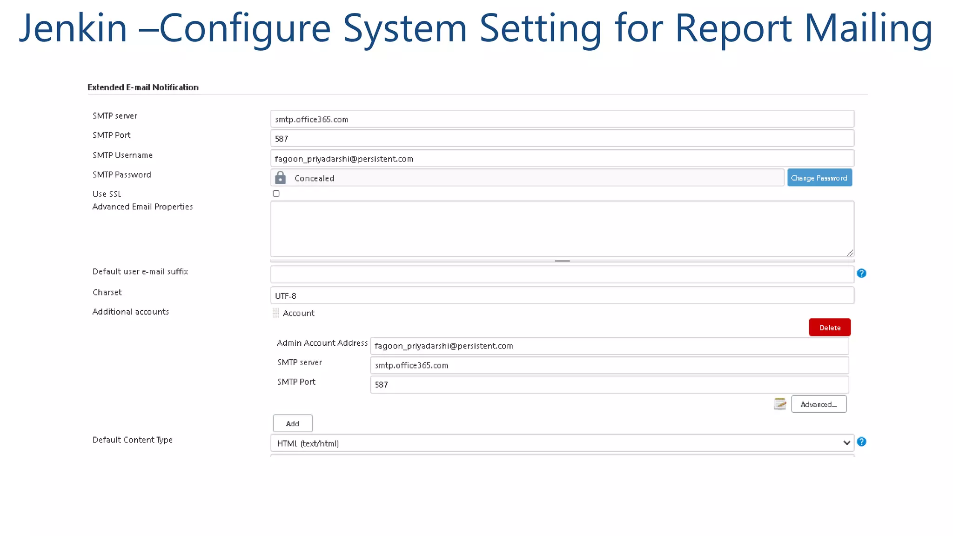Click help icon beside Default Content Type
The height and width of the screenshot is (536, 953).
(861, 442)
